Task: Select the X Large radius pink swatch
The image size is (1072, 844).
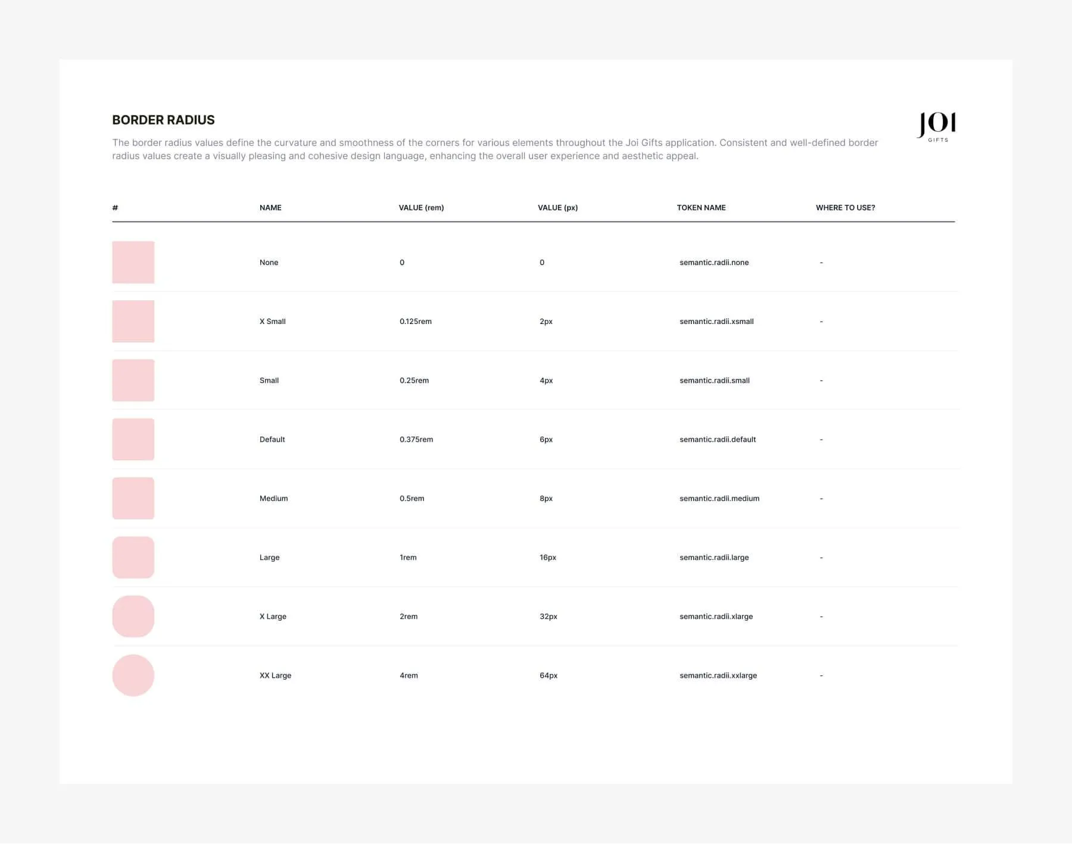Action: [133, 616]
